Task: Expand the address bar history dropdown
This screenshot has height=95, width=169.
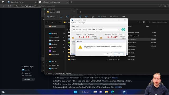Action: 139,22
